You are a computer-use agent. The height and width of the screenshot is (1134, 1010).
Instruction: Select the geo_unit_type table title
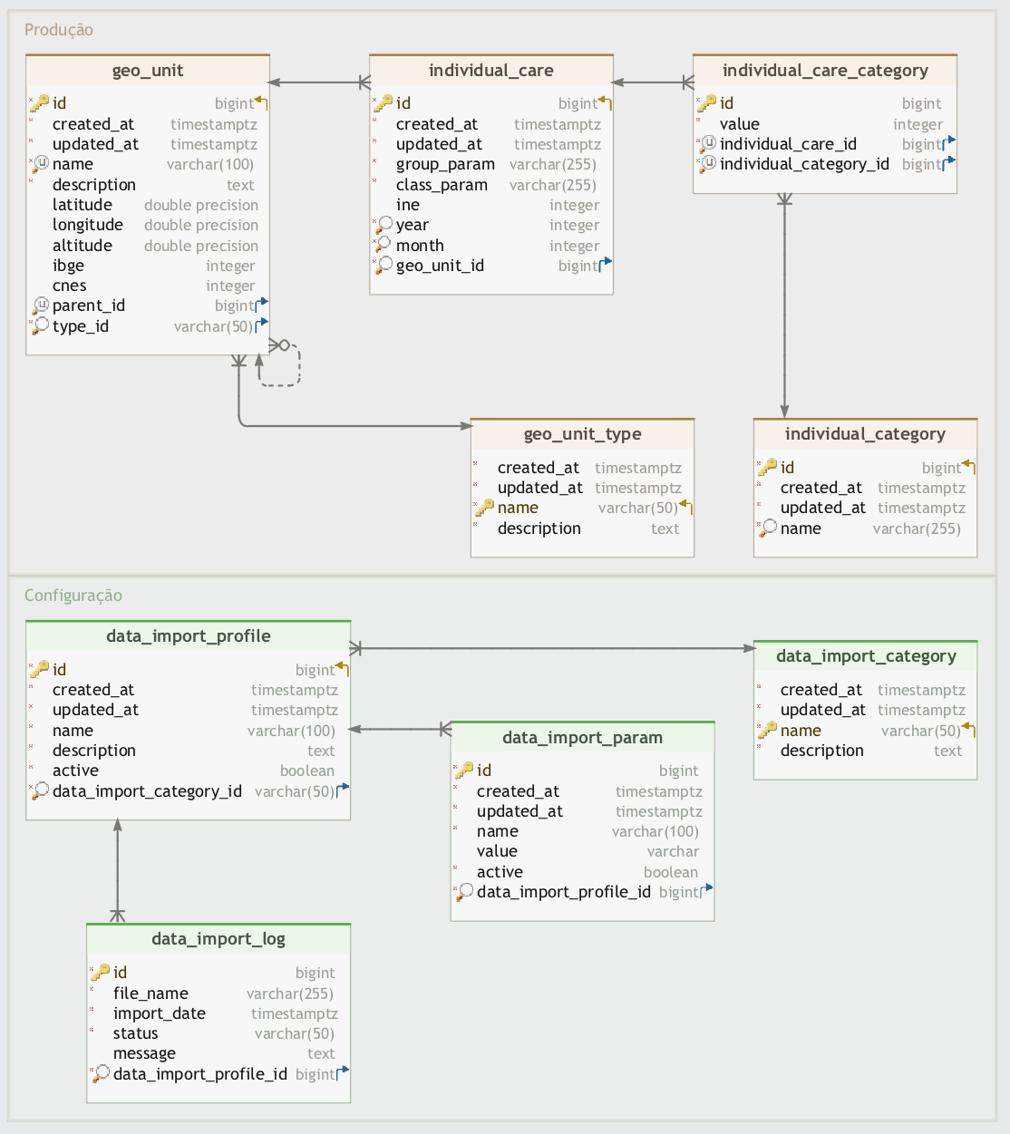(582, 434)
